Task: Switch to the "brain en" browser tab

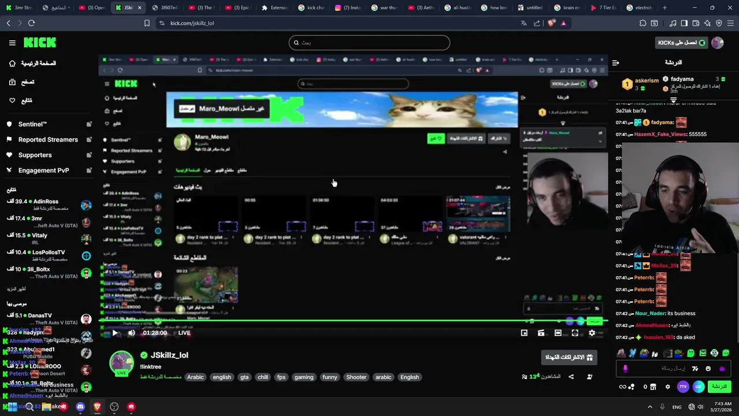Action: click(x=568, y=8)
